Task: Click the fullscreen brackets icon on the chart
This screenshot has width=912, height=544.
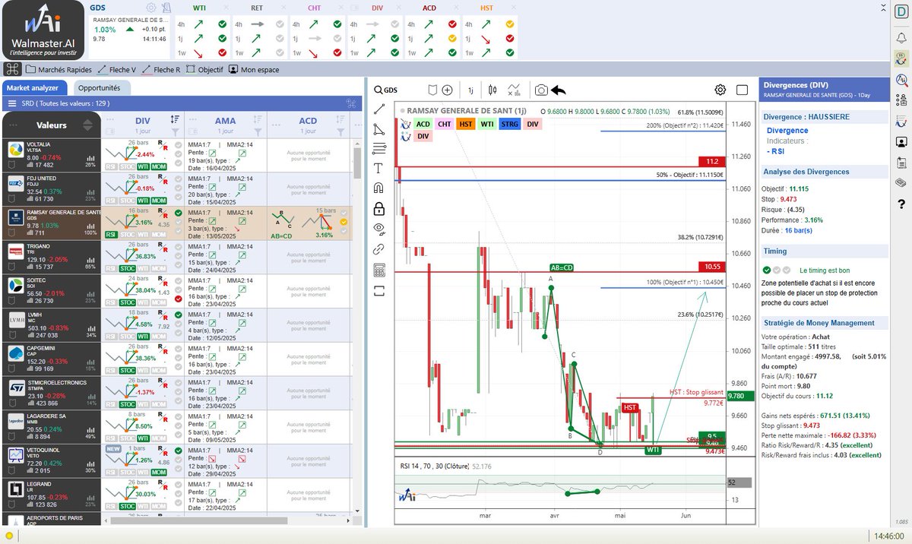Action: [x=379, y=290]
